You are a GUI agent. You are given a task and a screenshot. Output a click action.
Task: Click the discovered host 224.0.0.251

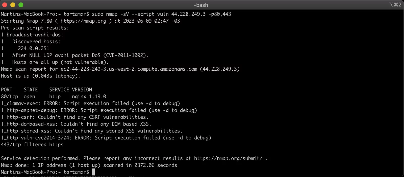tap(34, 48)
